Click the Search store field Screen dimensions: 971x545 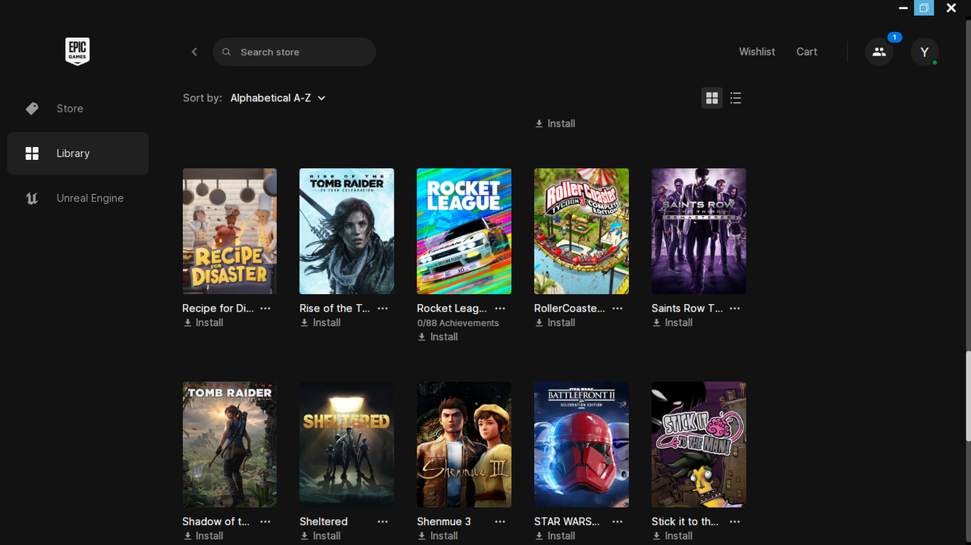[294, 52]
